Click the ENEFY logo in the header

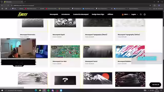coord(23,15)
